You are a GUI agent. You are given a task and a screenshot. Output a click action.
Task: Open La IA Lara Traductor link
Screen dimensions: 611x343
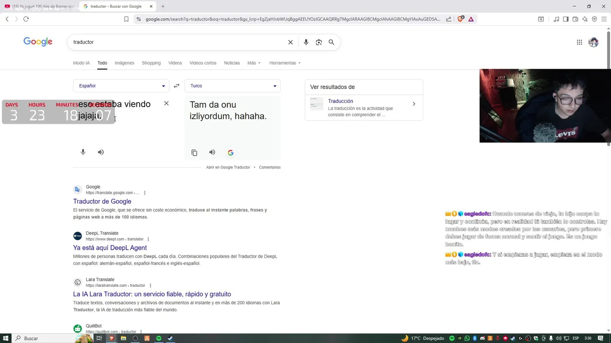pos(152,294)
